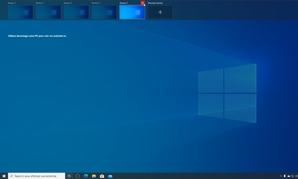Add a new desktop with the plus button
Viewport: 298px width, 179px height.
coord(160,12)
